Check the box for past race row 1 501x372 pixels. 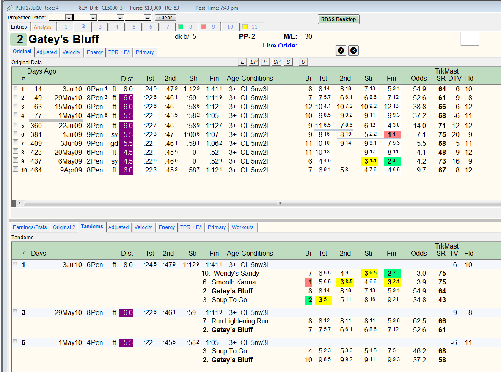pyautogui.click(x=15, y=88)
